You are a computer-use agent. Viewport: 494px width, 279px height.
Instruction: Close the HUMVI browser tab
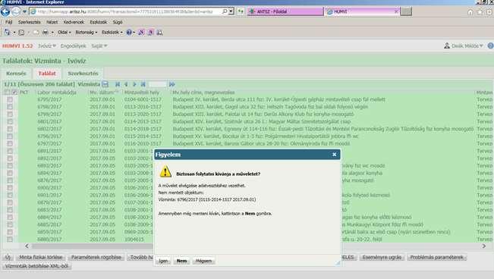(396, 11)
